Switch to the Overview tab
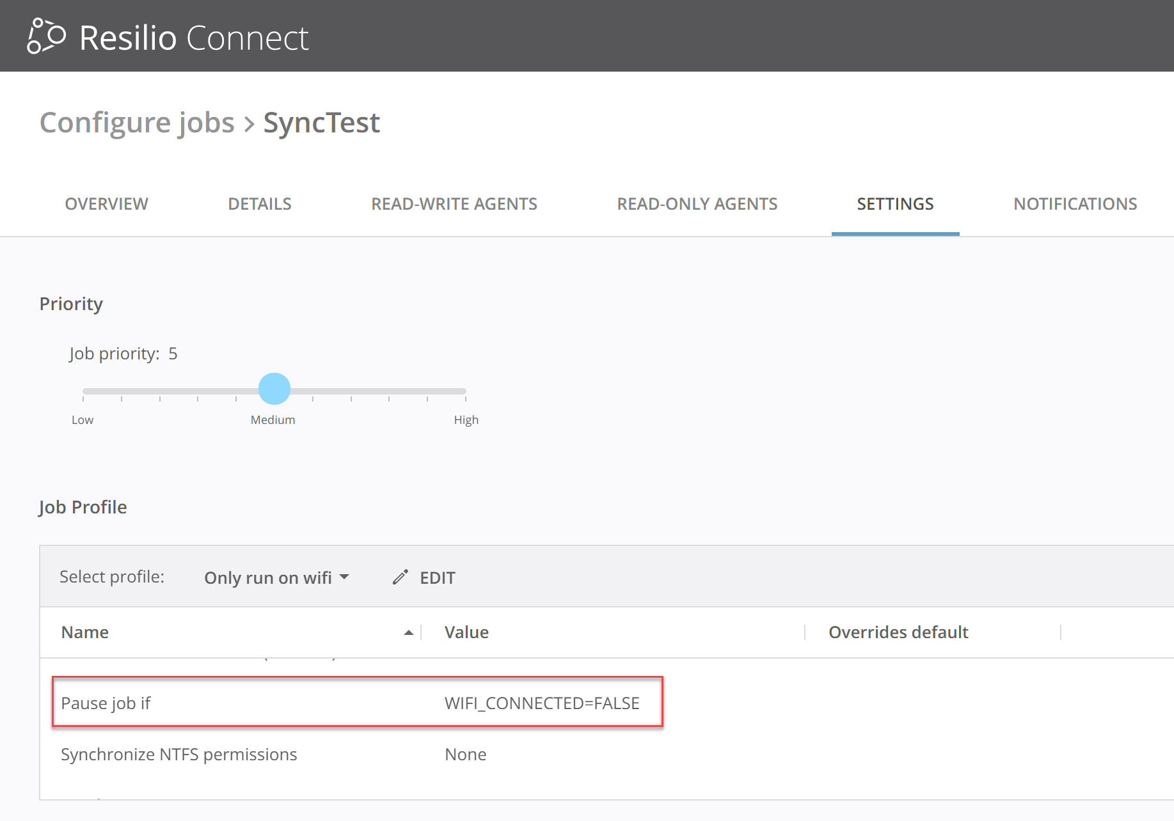The image size is (1174, 821). pyautogui.click(x=106, y=204)
